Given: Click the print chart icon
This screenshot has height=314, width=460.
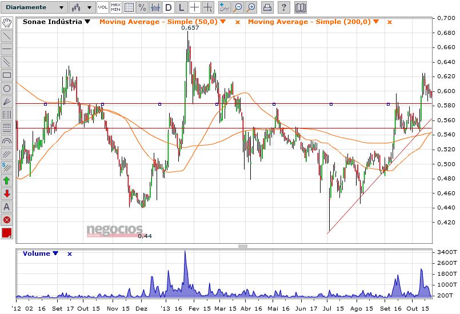Looking at the screenshot, I should coord(267,7).
